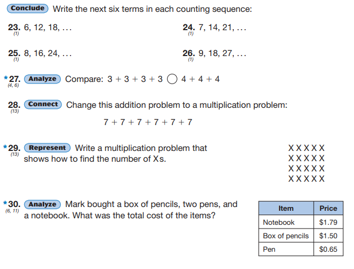Screen dimensions: 354x269
Task: Click problem number 23
Action: pyautogui.click(x=14, y=27)
